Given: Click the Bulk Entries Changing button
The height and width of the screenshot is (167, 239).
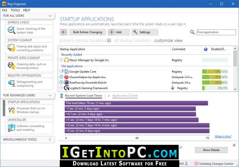Looking at the screenshot, I should point(87,32).
